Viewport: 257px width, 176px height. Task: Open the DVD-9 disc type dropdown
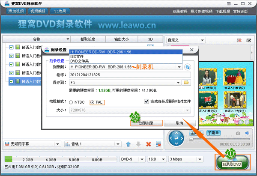pyautogui.click(x=142, y=159)
